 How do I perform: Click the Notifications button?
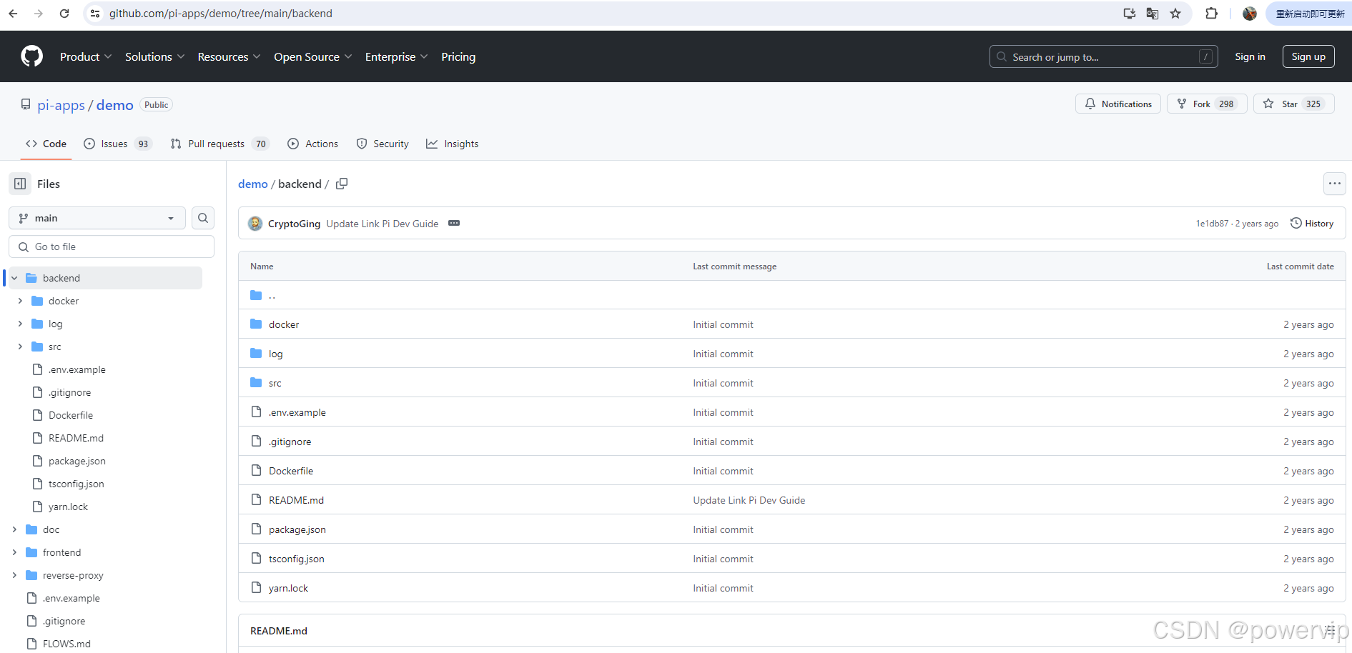[1118, 104]
